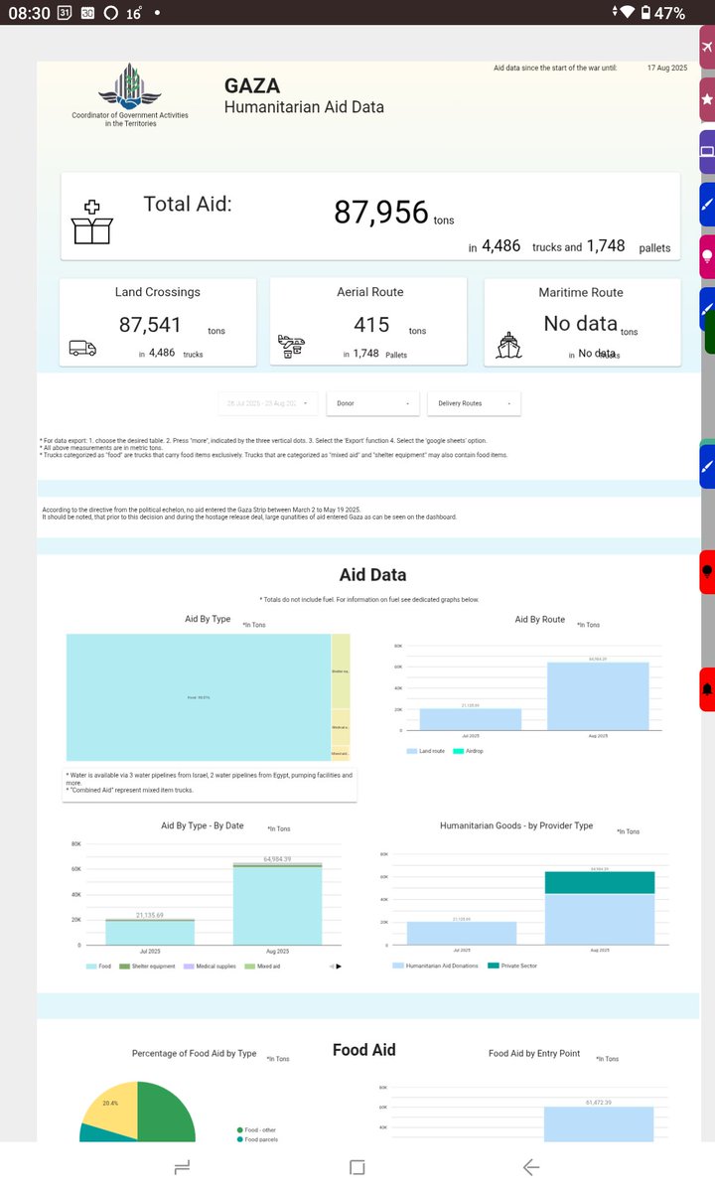Advance legend page arrow in Aid By Type - By Date
This screenshot has width=715, height=1192.
[x=339, y=966]
